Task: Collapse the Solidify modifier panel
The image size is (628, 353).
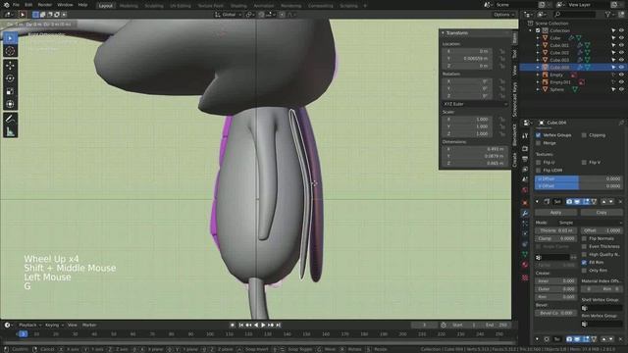Action: [537, 201]
